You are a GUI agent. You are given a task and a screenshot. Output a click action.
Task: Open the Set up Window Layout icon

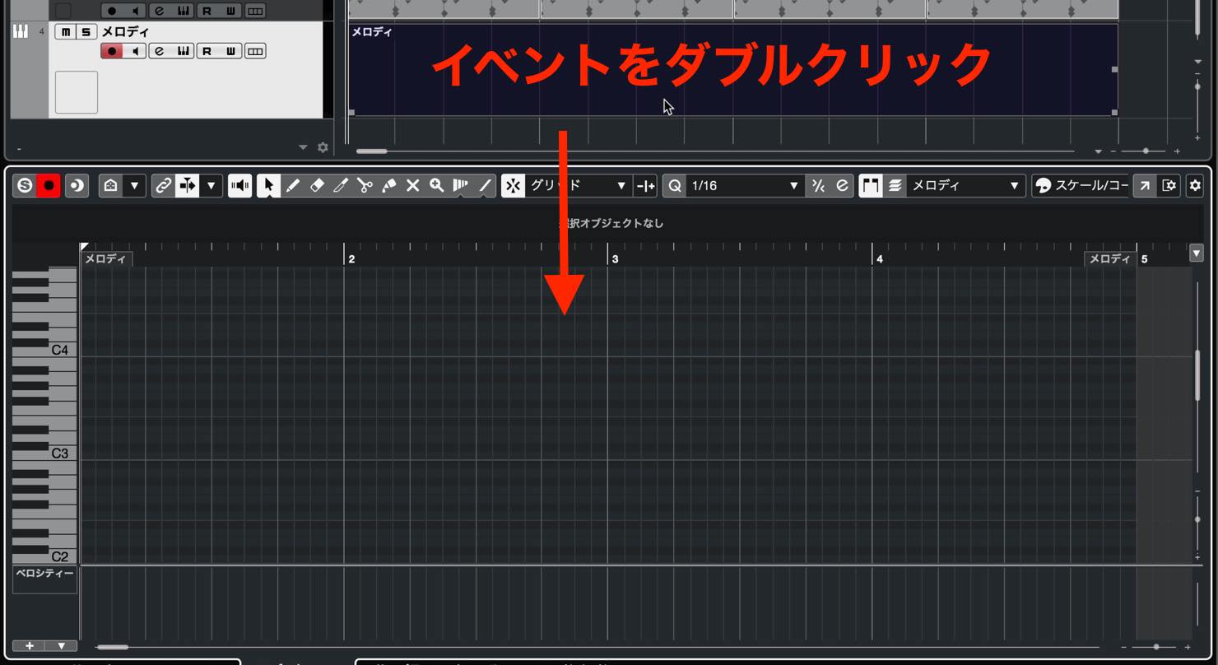[x=1169, y=186]
